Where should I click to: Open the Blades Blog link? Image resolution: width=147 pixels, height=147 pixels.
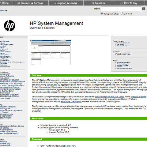click(5, 144)
